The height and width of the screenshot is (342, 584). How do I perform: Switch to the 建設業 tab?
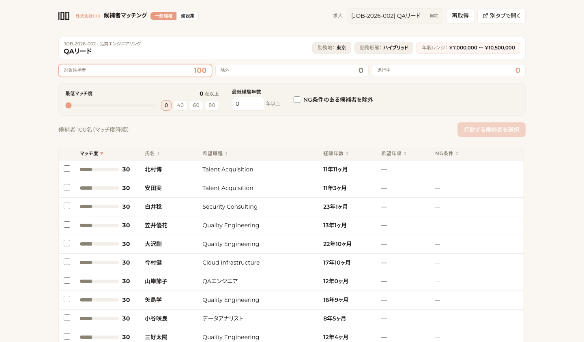(187, 16)
